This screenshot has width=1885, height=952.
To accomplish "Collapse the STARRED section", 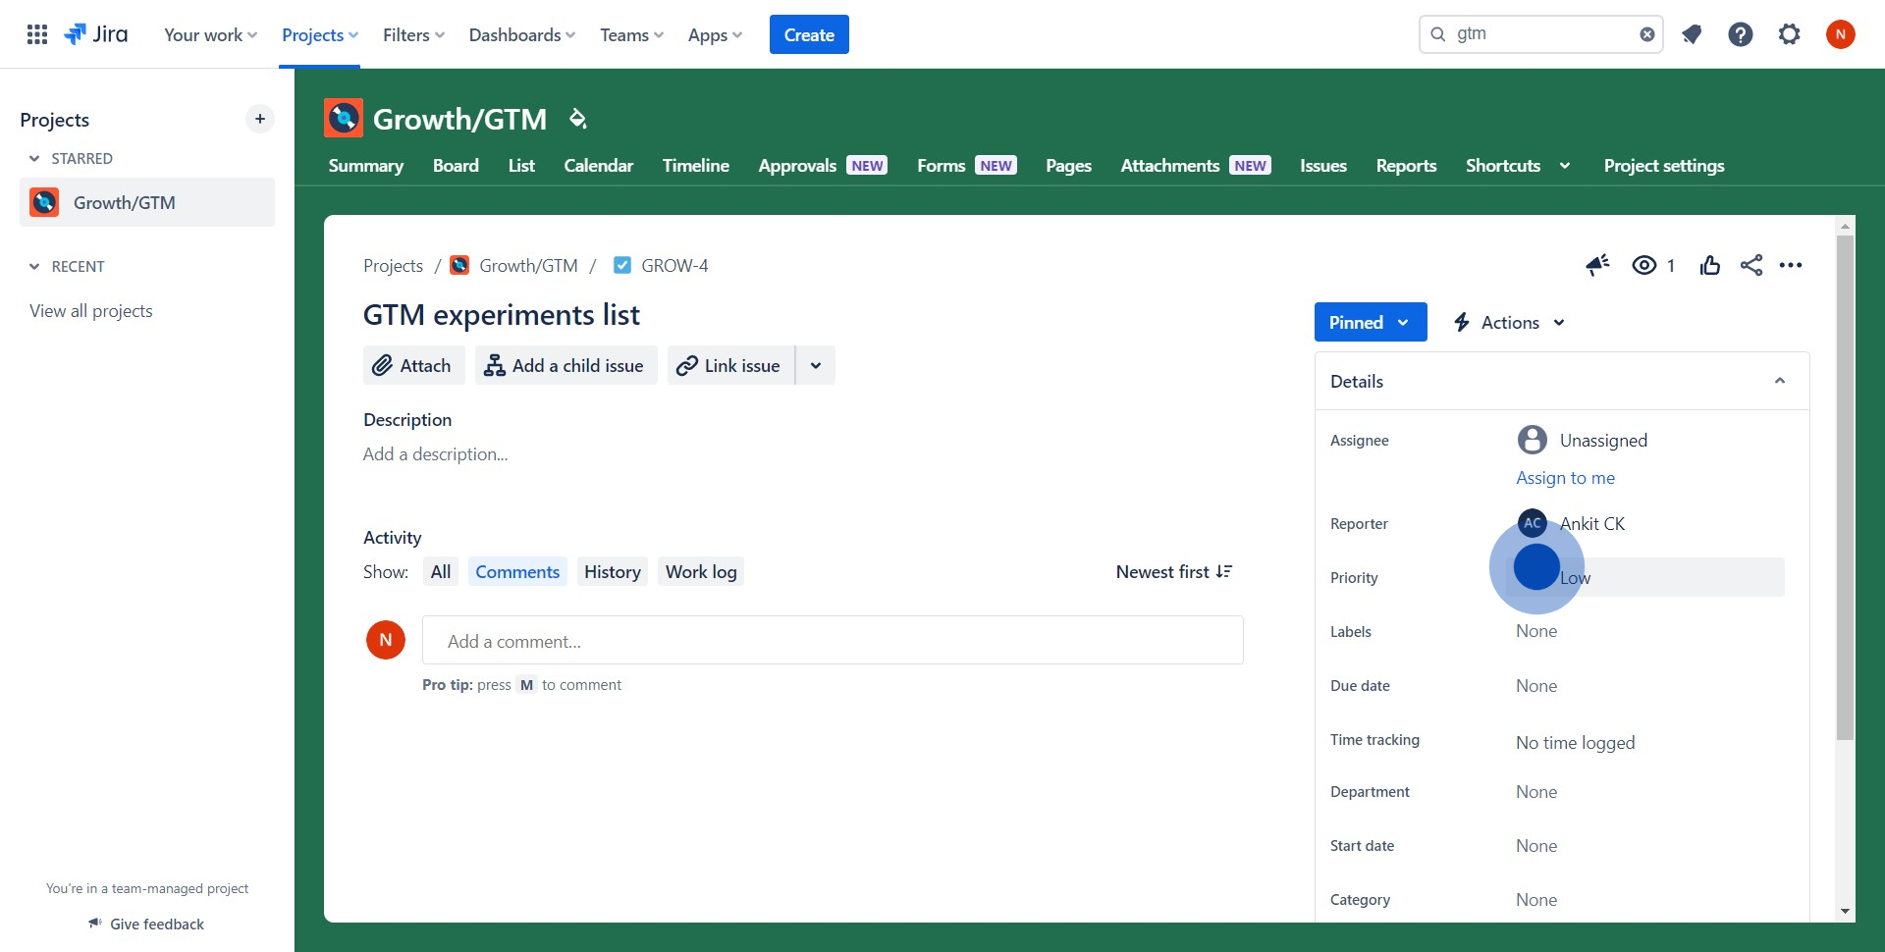I will (x=34, y=158).
